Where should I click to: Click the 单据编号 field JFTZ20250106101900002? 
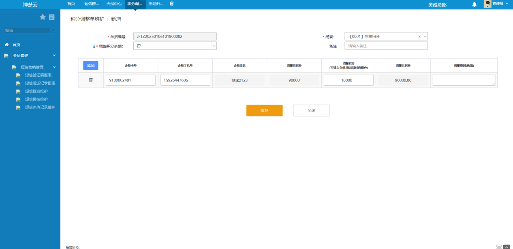pyautogui.click(x=175, y=36)
